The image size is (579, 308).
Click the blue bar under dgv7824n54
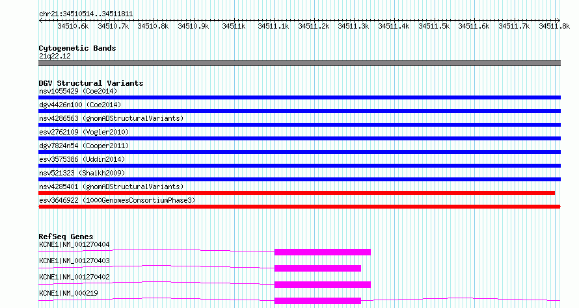pos(299,152)
